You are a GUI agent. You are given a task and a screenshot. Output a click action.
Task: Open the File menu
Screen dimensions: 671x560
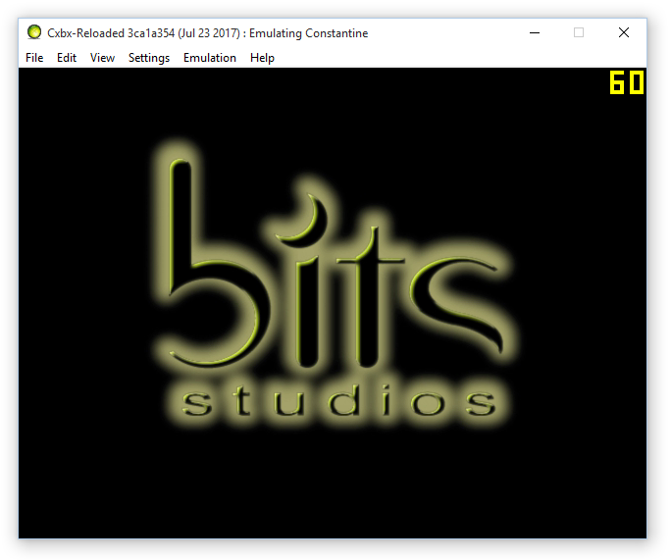(x=34, y=58)
